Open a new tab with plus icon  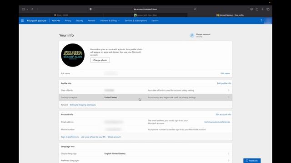point(262,9)
